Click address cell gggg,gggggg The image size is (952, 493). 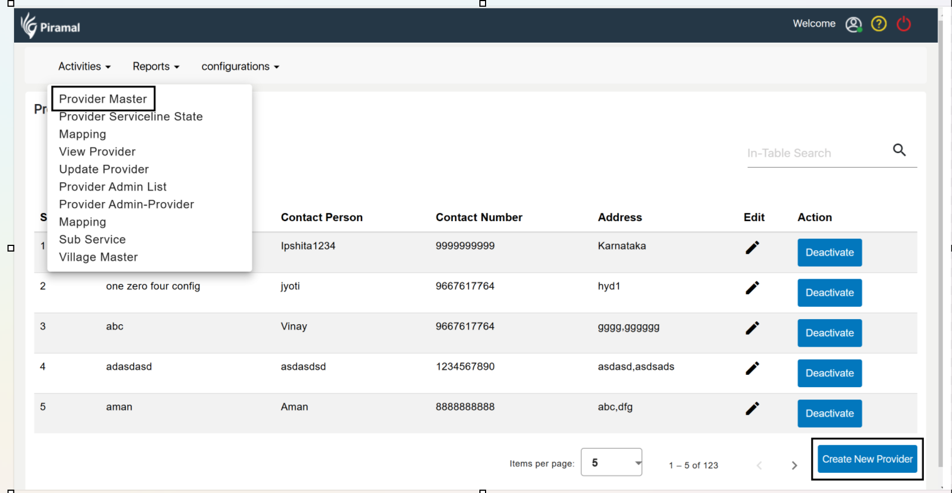(628, 327)
